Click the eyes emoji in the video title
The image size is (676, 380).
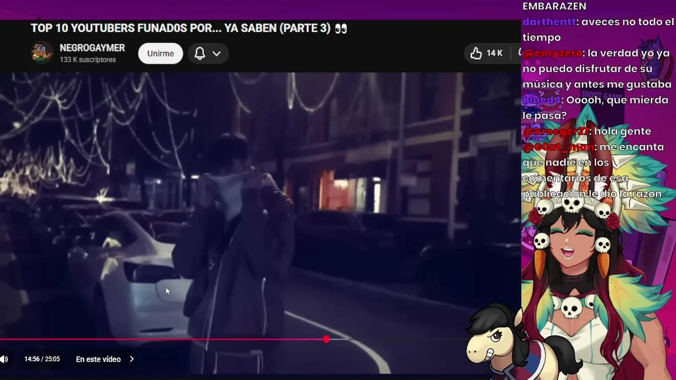(341, 28)
